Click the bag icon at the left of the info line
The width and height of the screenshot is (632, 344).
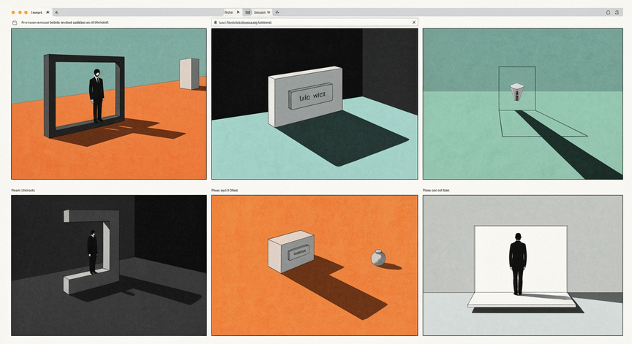point(15,23)
